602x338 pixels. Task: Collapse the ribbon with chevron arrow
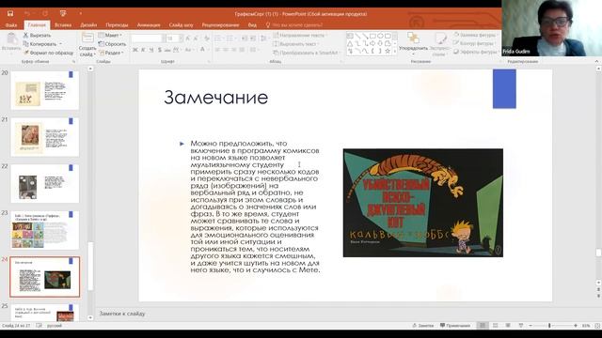pyautogui.click(x=596, y=61)
